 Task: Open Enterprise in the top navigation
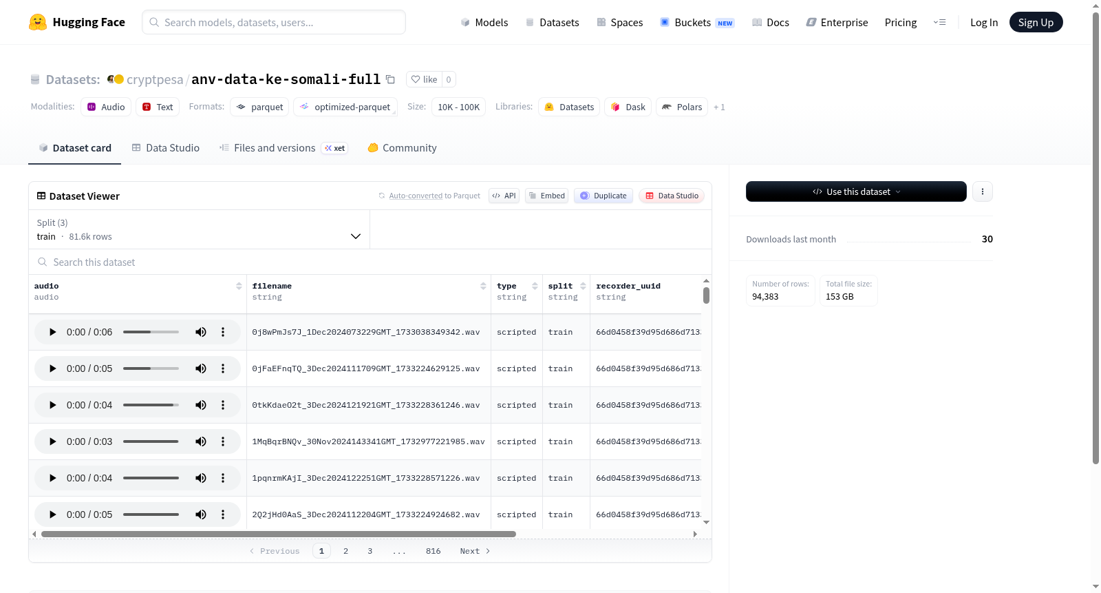837,23
